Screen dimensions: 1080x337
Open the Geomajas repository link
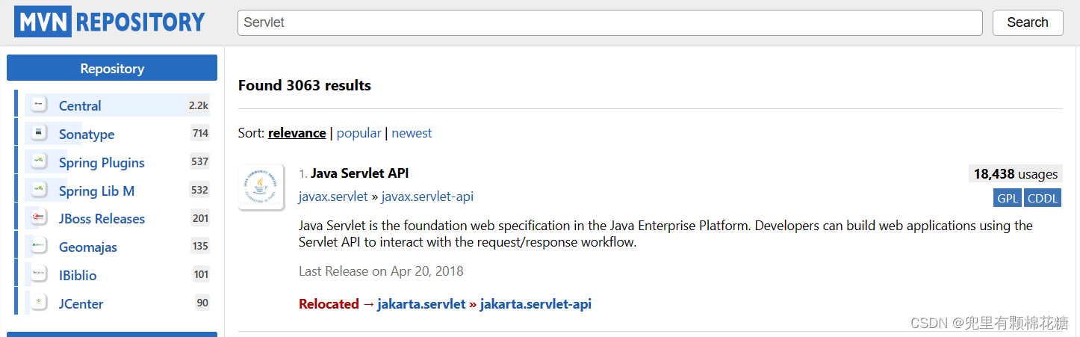[x=88, y=247]
